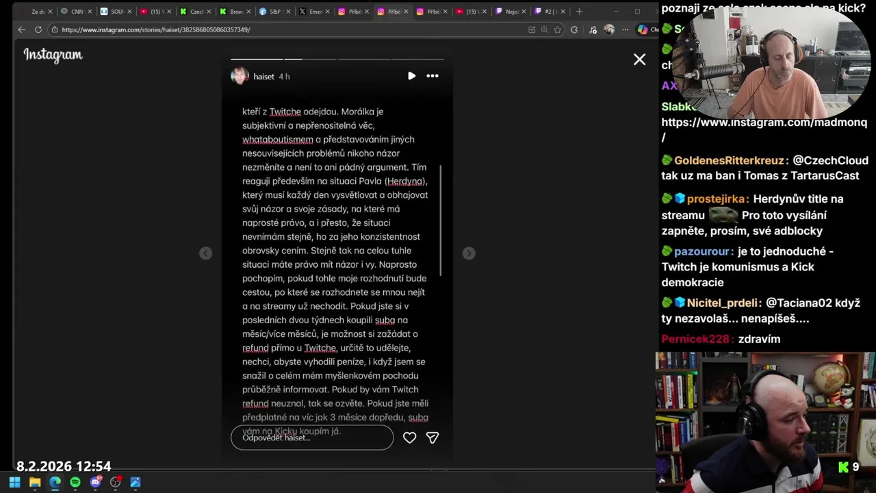The image size is (876, 493).
Task: Open the zoom indicator in address bar
Action: click(544, 29)
